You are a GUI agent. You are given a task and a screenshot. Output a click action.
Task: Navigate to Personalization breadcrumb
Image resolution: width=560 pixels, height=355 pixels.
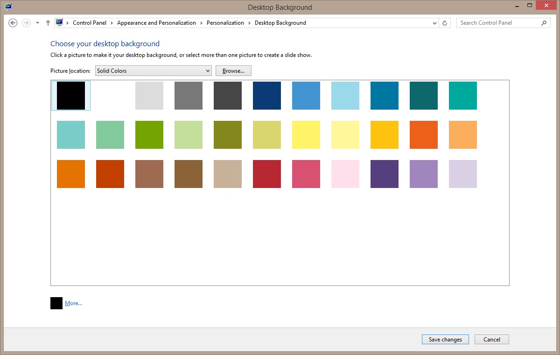click(225, 23)
